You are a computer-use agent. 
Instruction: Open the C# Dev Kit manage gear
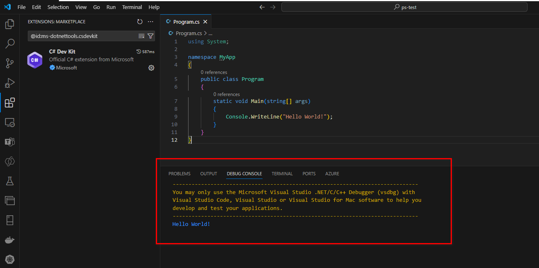pos(151,68)
